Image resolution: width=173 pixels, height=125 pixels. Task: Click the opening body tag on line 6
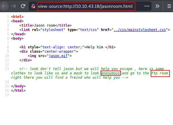17,38
